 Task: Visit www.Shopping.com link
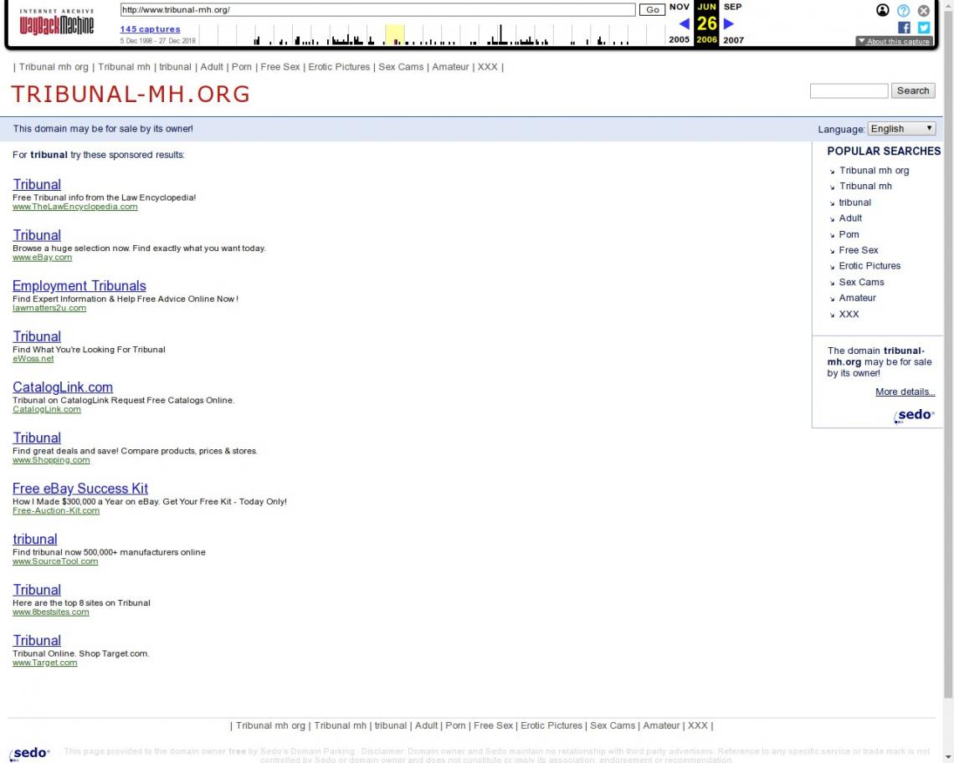(51, 460)
